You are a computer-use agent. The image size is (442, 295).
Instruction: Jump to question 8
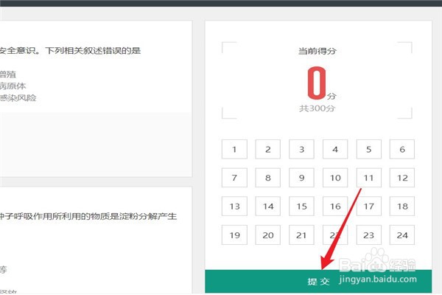coord(268,178)
